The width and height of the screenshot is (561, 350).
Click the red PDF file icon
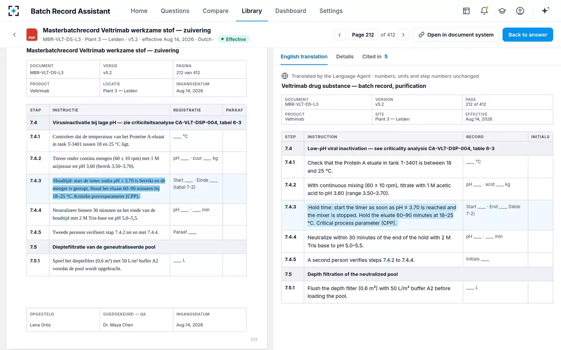pyautogui.click(x=32, y=35)
